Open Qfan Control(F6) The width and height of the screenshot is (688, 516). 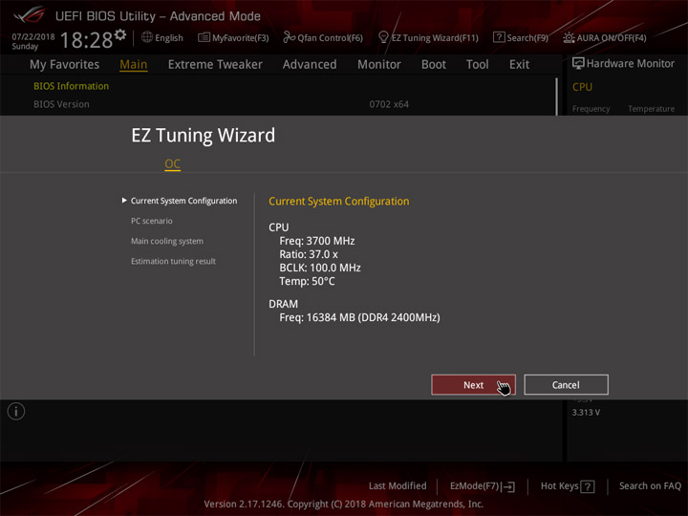pos(330,37)
